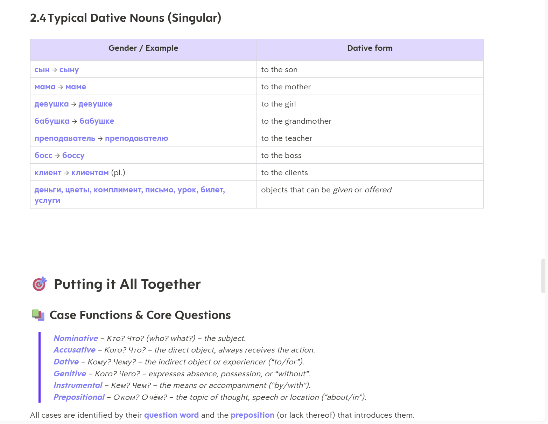Click the 'to the grandmother' table cell

point(296,121)
